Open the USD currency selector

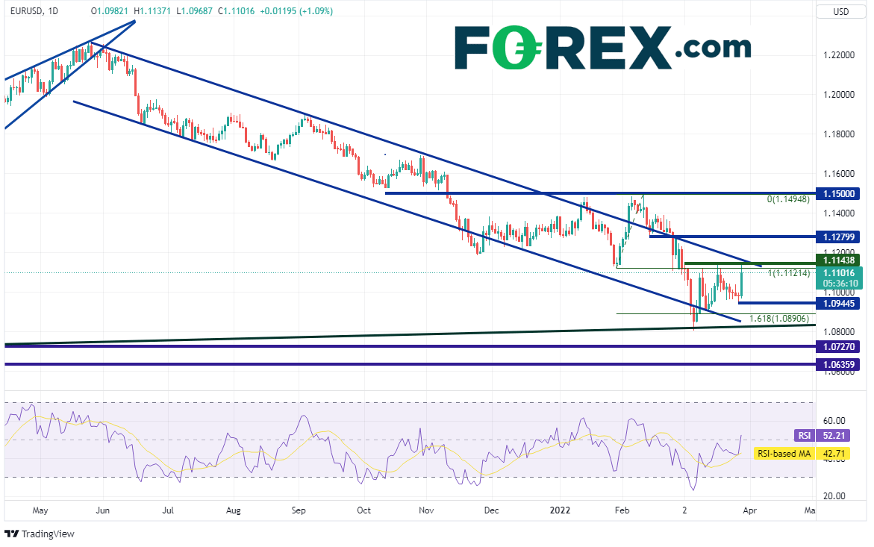841,11
